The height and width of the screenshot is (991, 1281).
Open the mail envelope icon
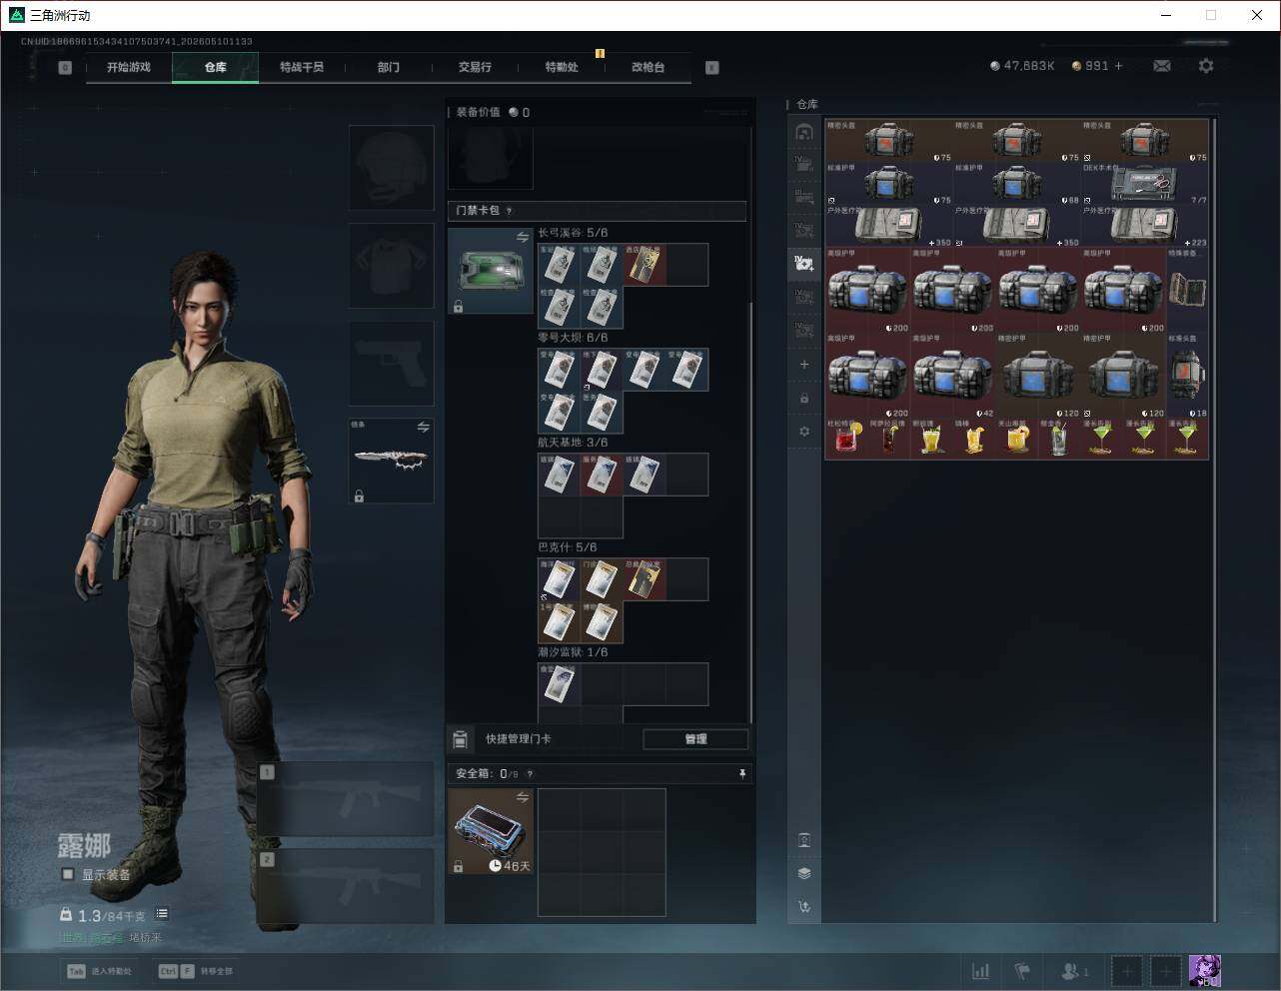point(1162,66)
